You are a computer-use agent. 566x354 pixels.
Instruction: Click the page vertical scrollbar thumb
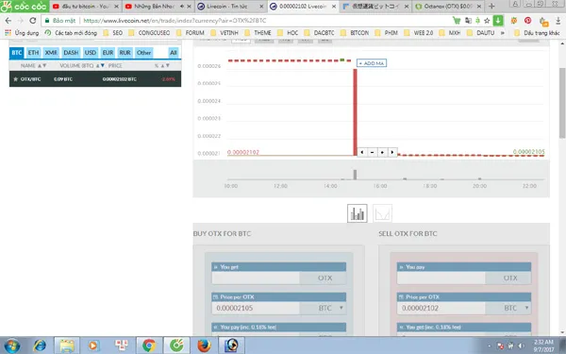point(562,103)
